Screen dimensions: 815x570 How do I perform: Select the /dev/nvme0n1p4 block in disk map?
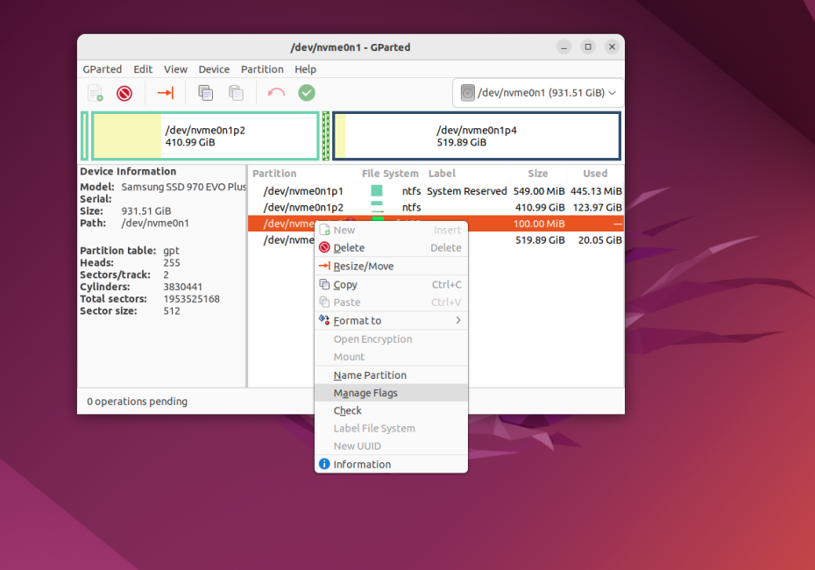pos(477,136)
